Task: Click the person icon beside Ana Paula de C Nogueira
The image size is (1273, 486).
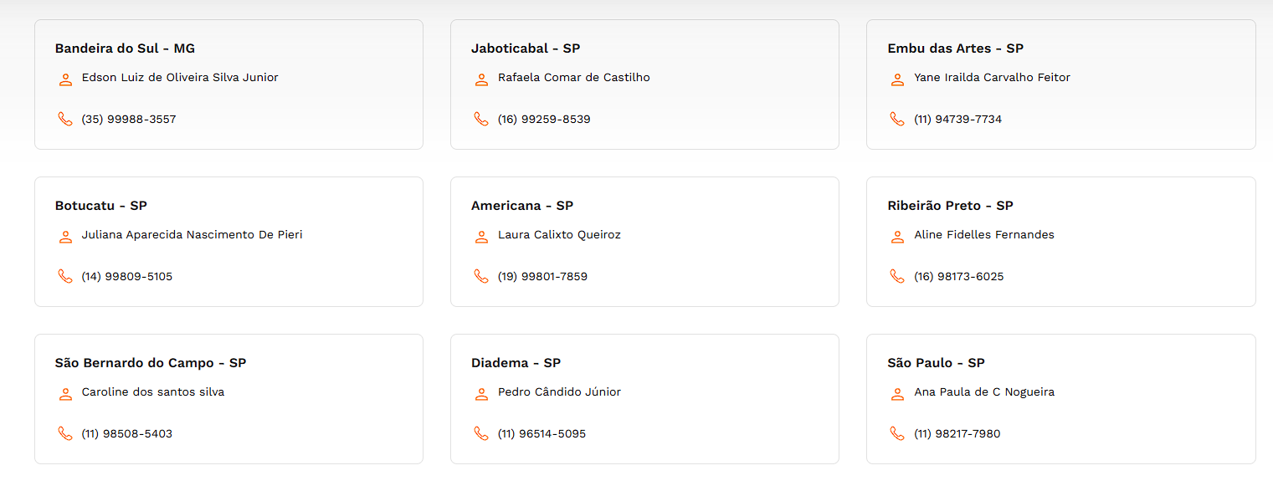Action: (897, 394)
